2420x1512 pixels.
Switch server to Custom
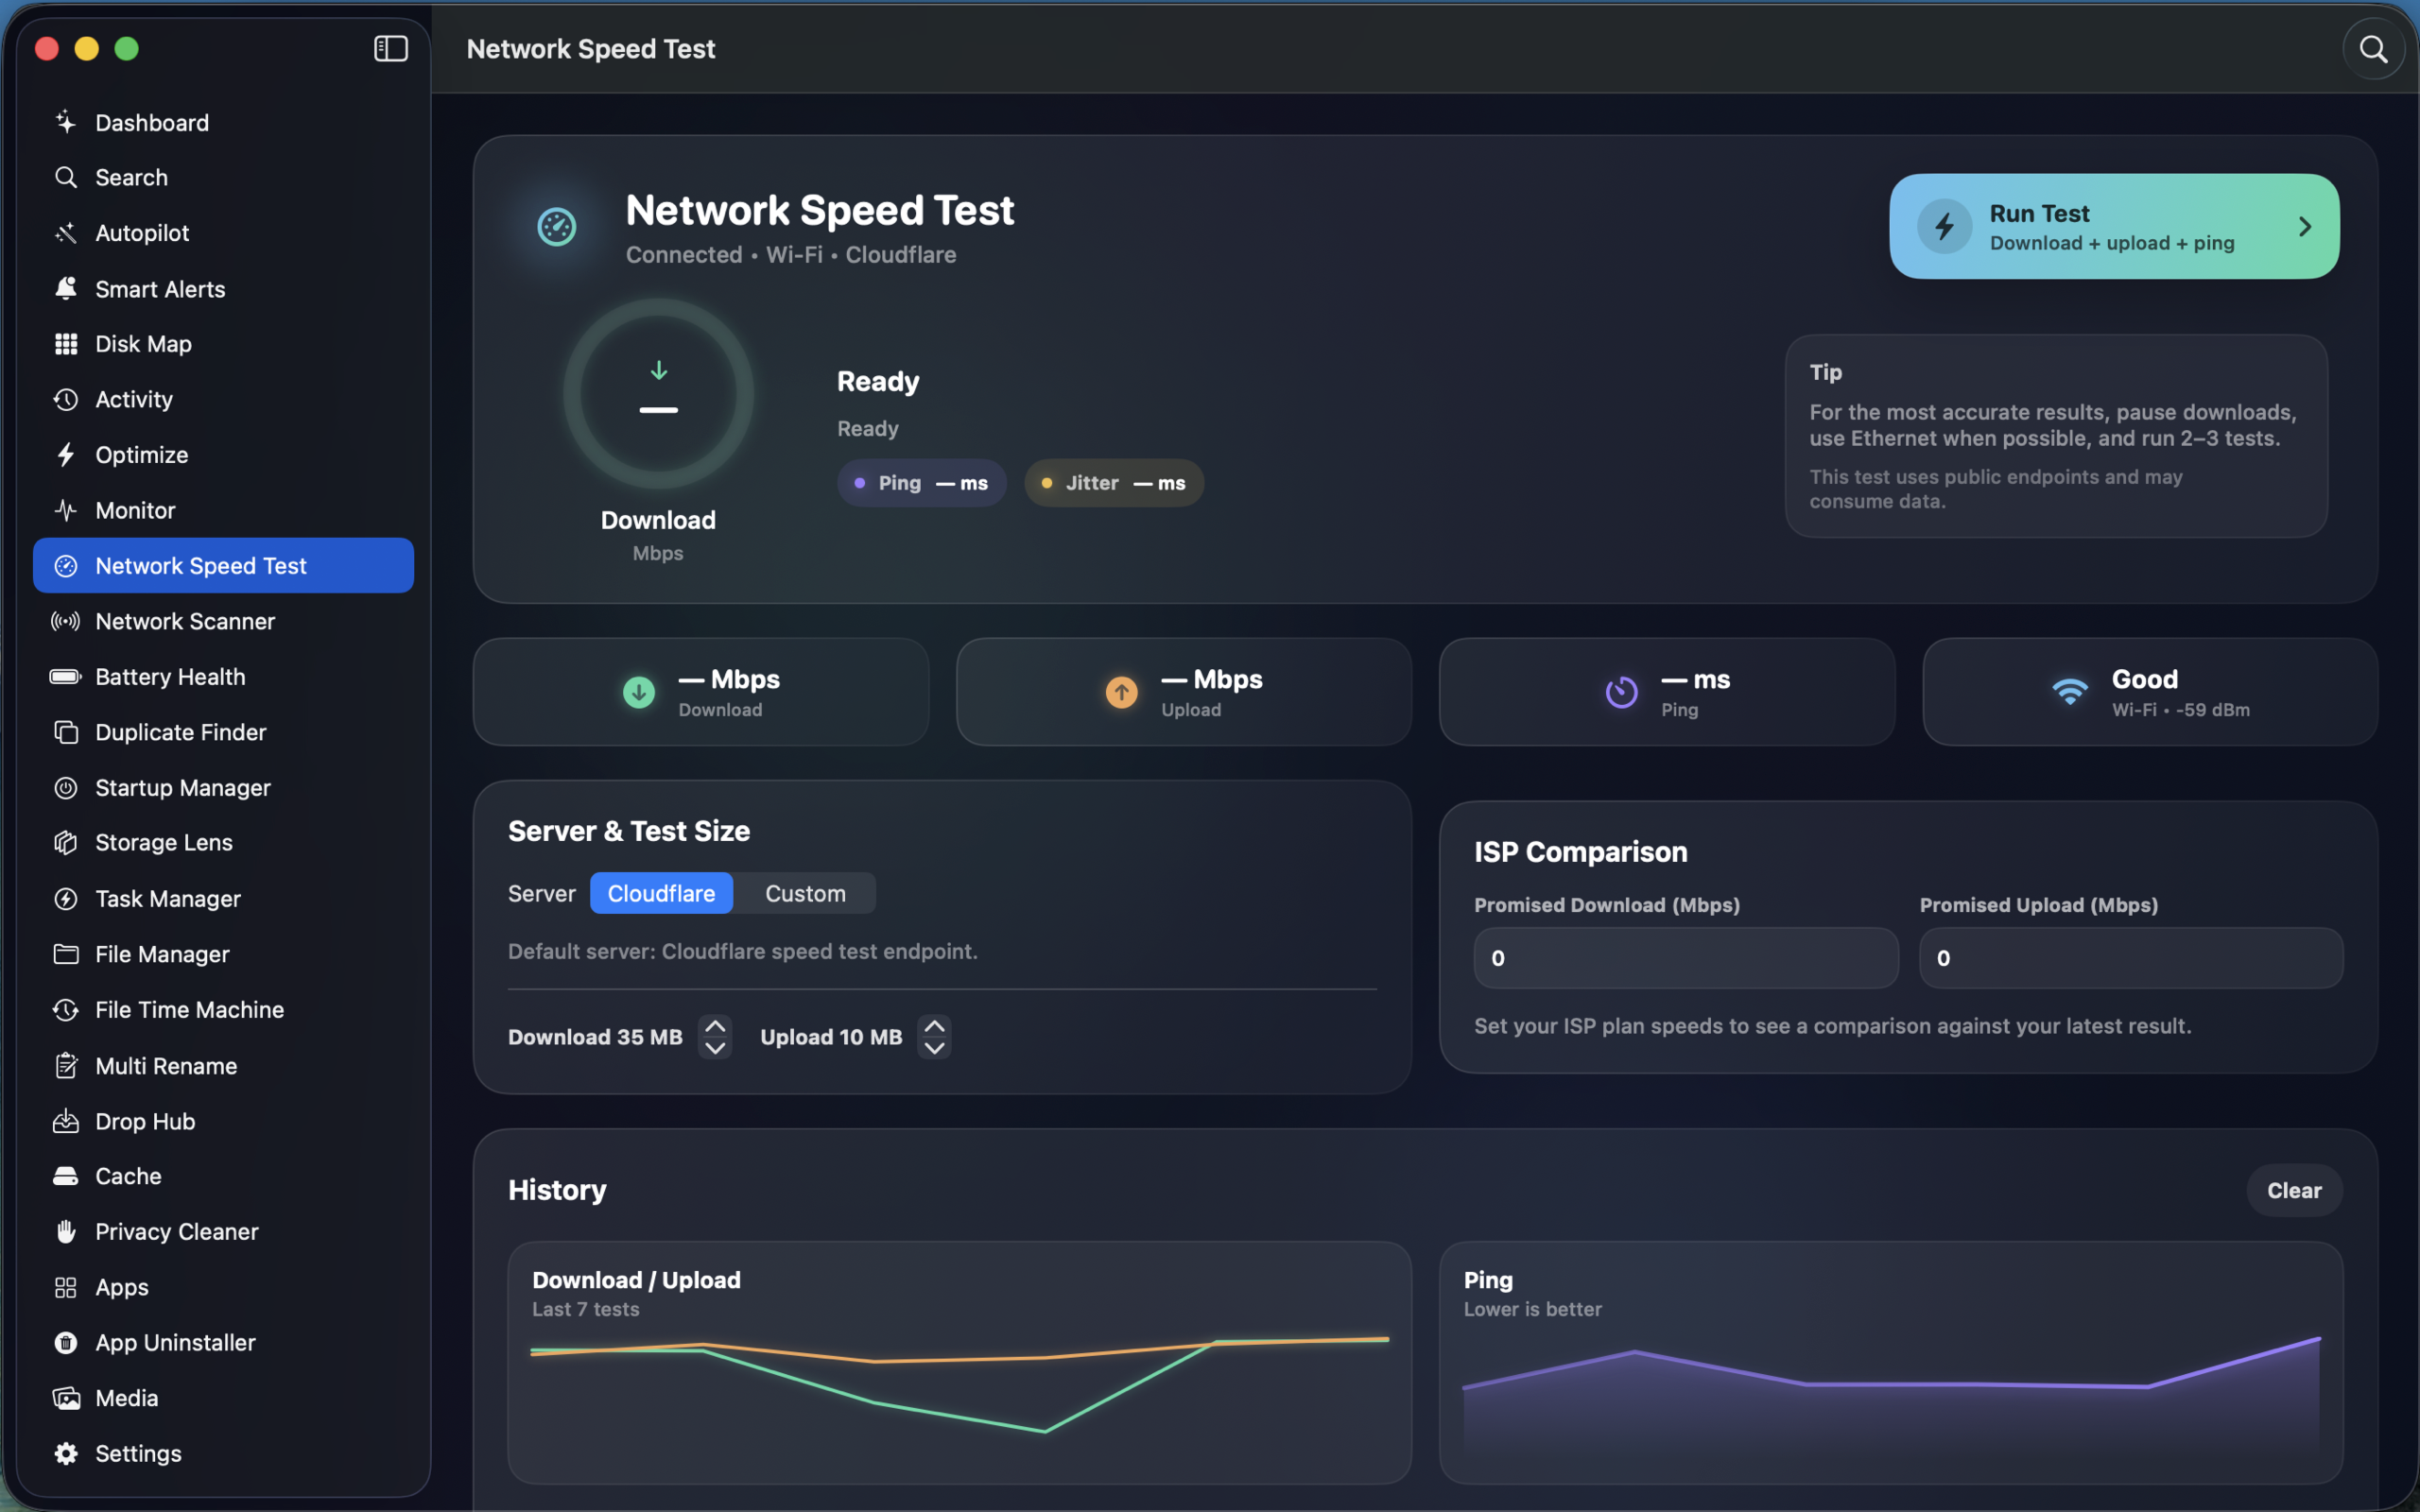[805, 893]
